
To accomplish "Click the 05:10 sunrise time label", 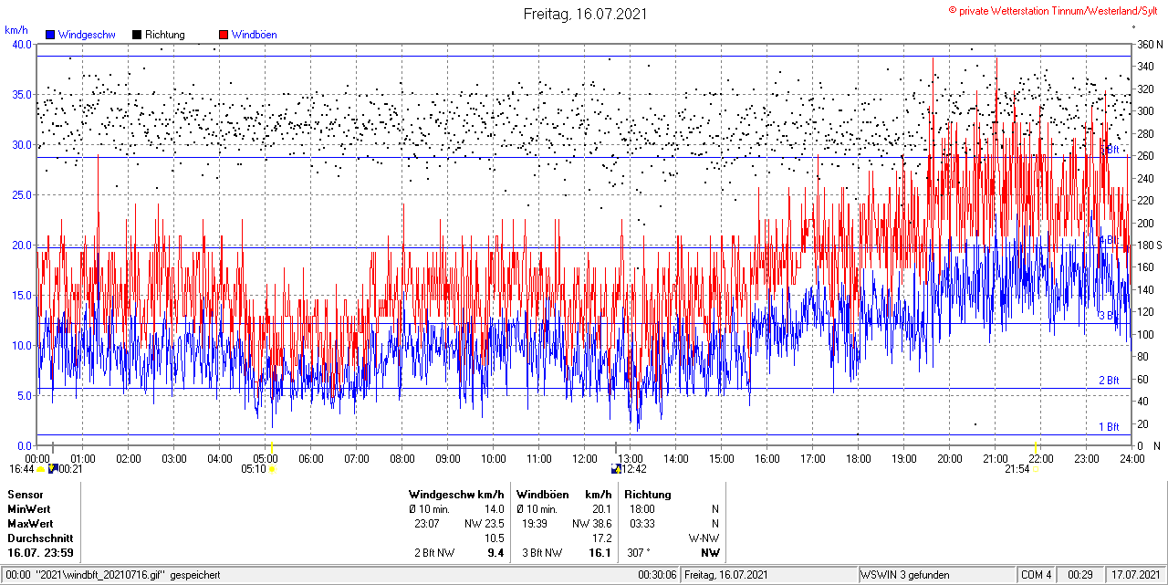I will click(254, 469).
